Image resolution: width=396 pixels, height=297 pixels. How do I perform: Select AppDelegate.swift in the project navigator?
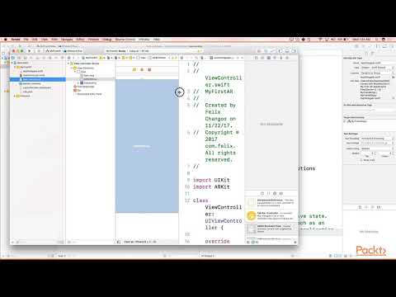[x=33, y=71]
